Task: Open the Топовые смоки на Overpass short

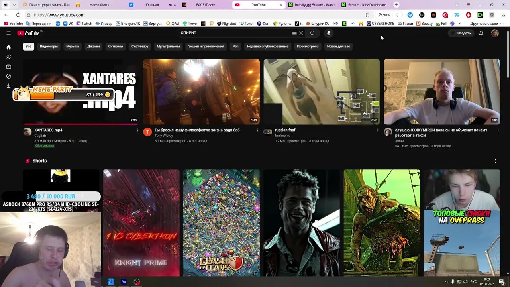Action: (x=462, y=223)
